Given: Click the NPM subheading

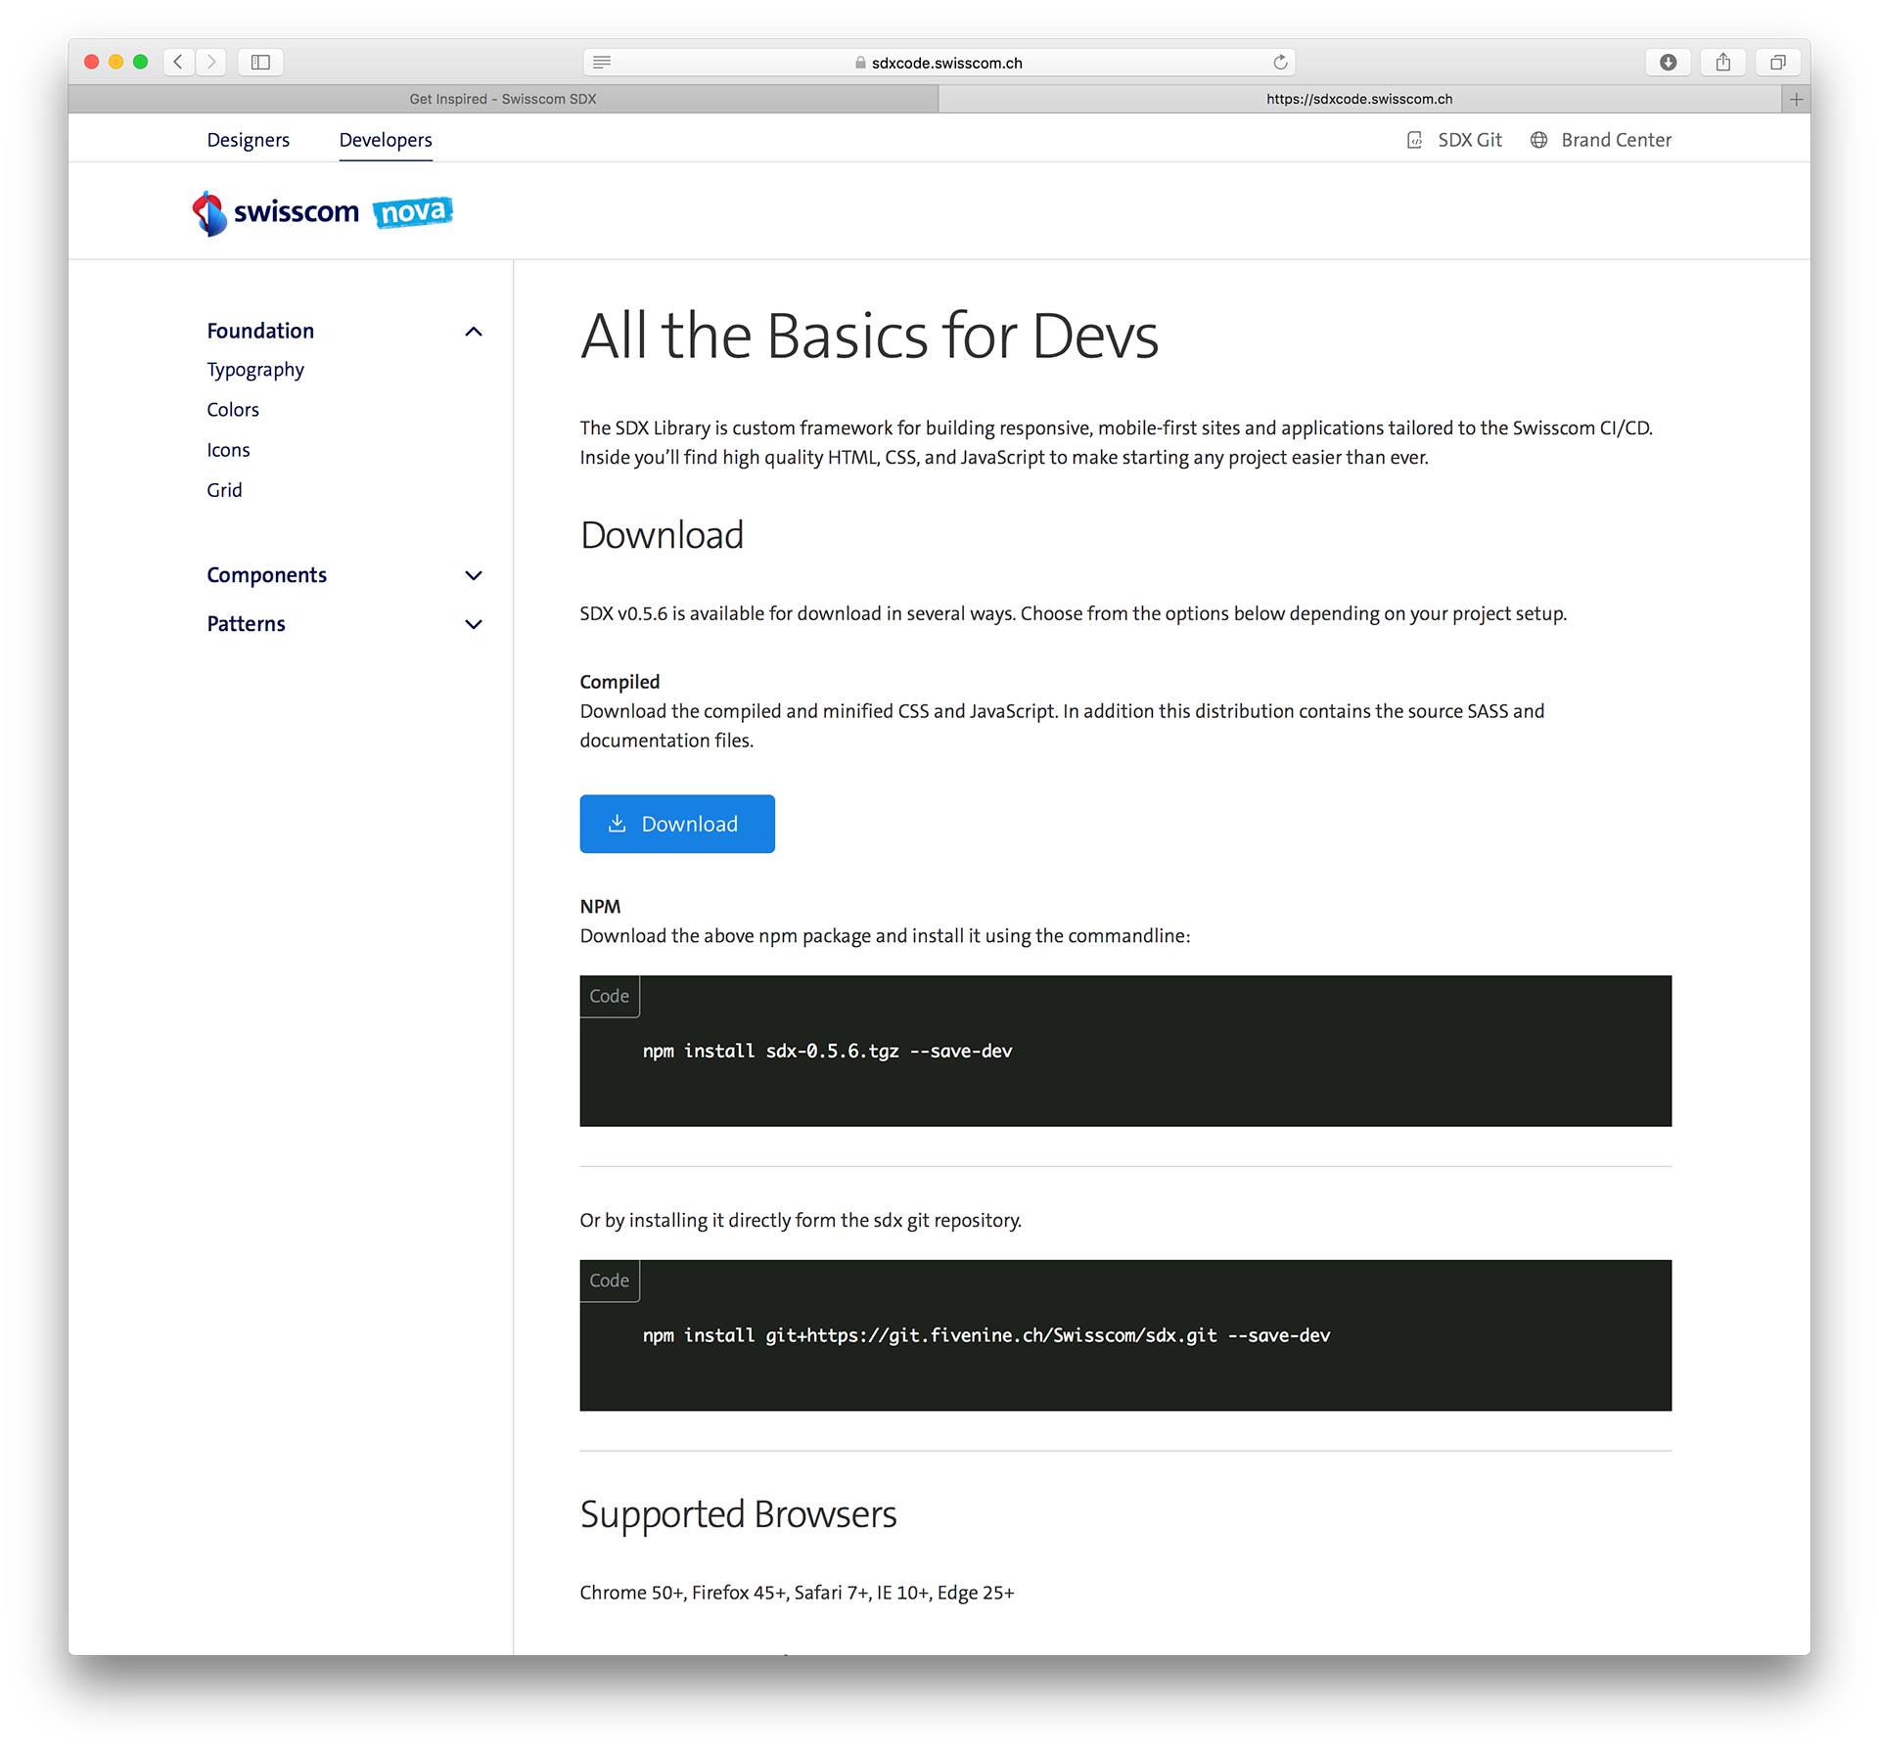Looking at the screenshot, I should pos(600,907).
